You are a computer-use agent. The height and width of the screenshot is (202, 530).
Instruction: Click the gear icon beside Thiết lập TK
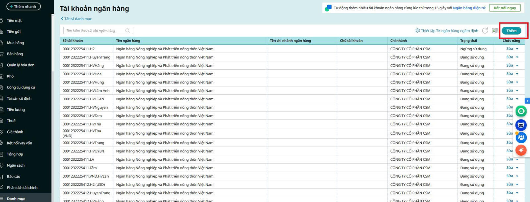click(x=417, y=31)
